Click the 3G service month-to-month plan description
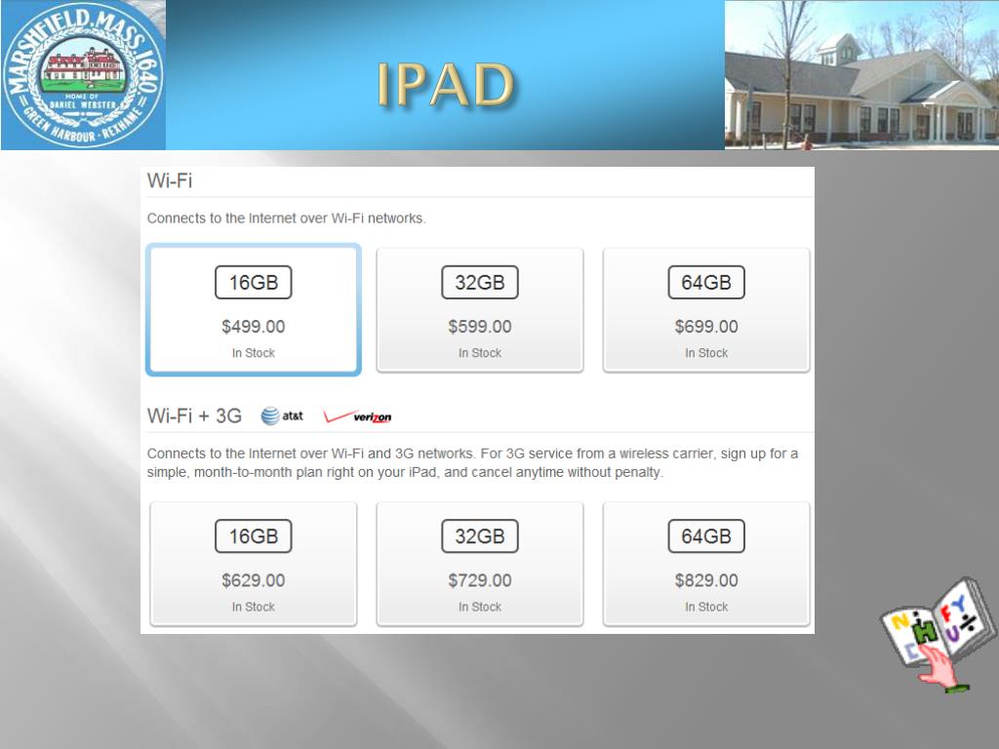The width and height of the screenshot is (999, 749). (x=472, y=463)
